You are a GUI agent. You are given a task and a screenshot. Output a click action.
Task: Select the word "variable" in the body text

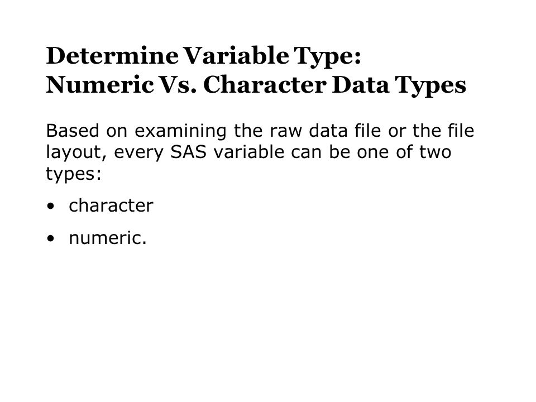point(249,152)
